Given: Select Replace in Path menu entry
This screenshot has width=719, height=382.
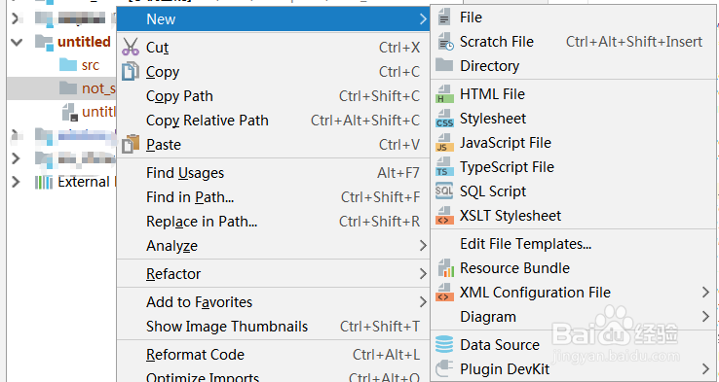Looking at the screenshot, I should click(274, 222).
